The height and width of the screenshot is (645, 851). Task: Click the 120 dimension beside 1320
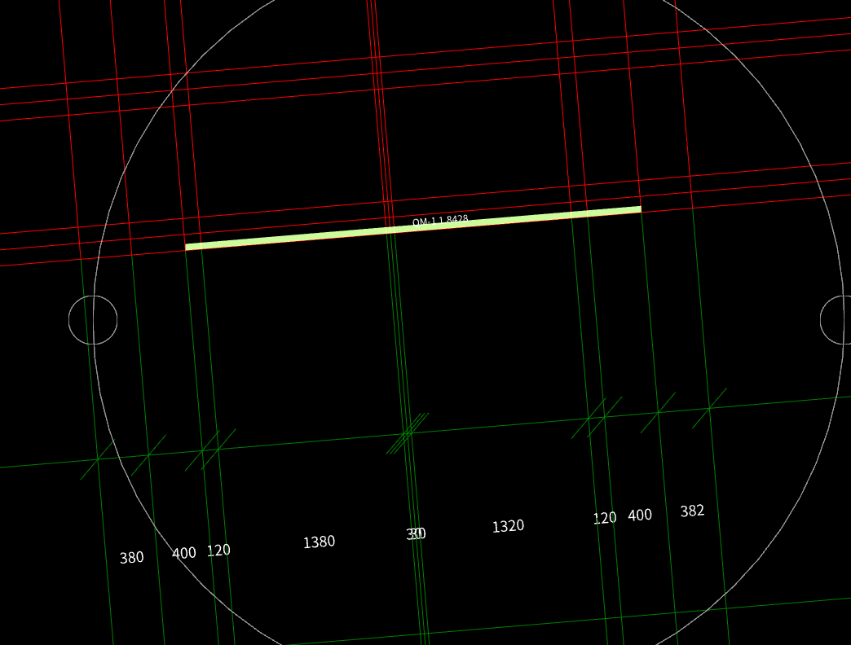pos(605,518)
